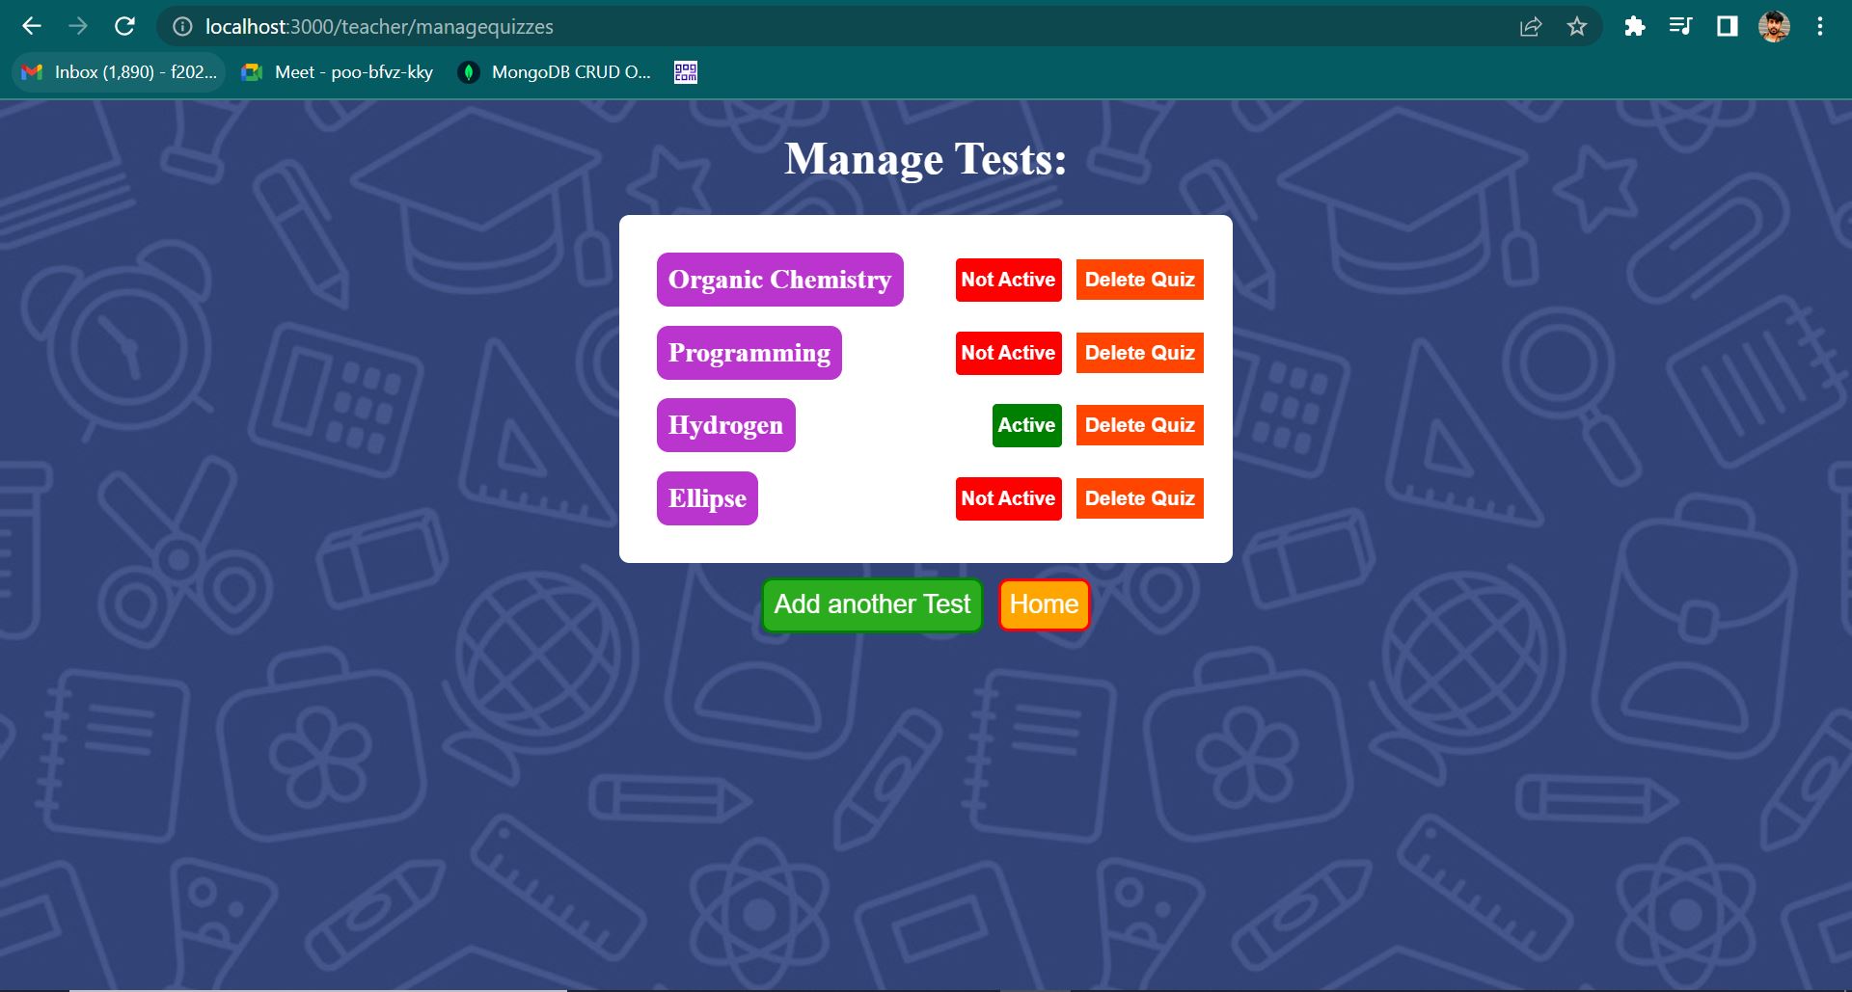
Task: Bookmark this page with the star
Action: pyautogui.click(x=1577, y=27)
